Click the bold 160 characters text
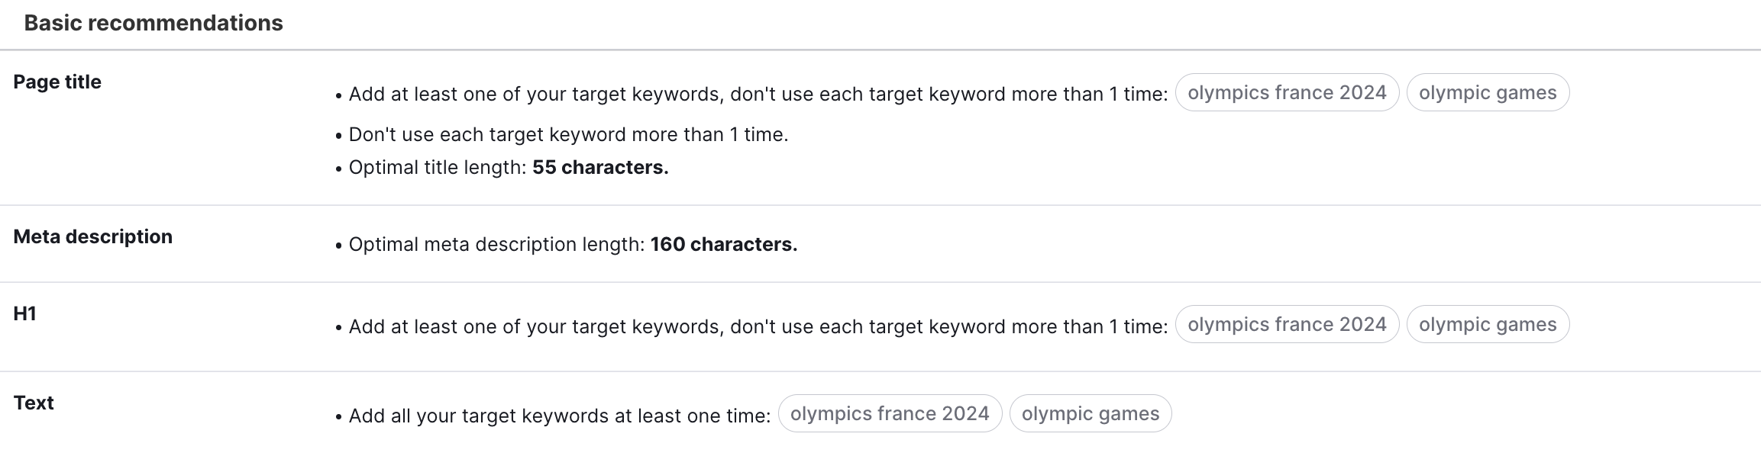The height and width of the screenshot is (456, 1761). pos(724,246)
